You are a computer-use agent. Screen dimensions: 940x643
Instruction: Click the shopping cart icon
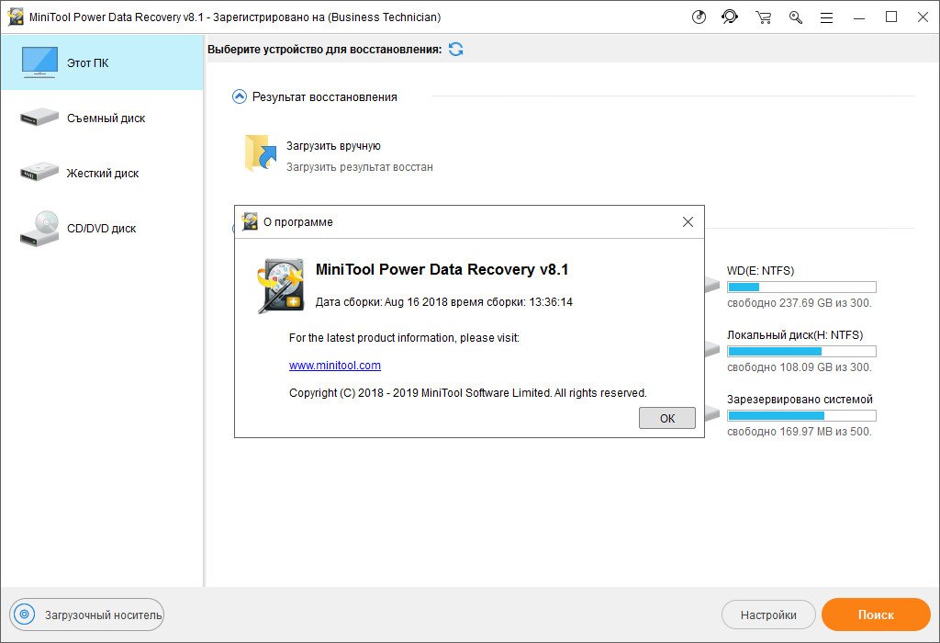tap(763, 17)
